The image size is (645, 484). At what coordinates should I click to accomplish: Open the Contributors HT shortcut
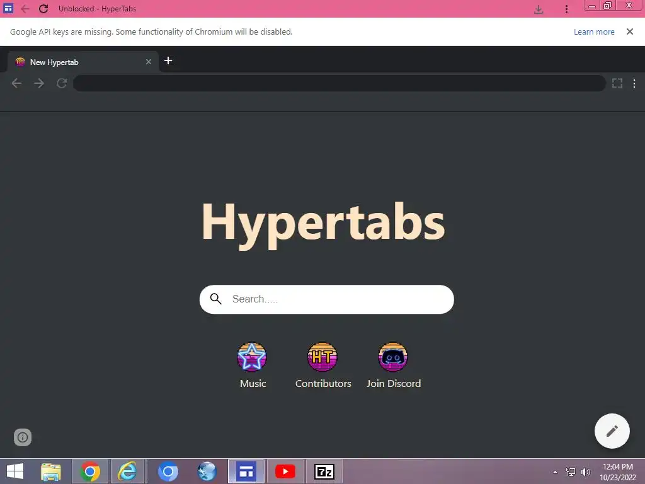pyautogui.click(x=322, y=357)
